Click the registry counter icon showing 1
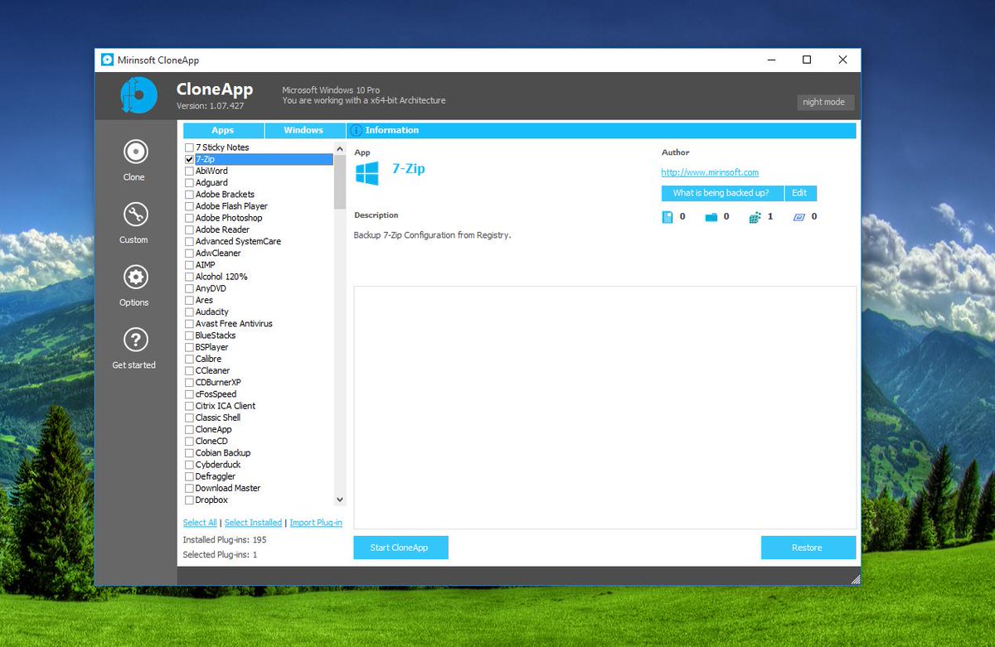995x647 pixels. point(755,216)
